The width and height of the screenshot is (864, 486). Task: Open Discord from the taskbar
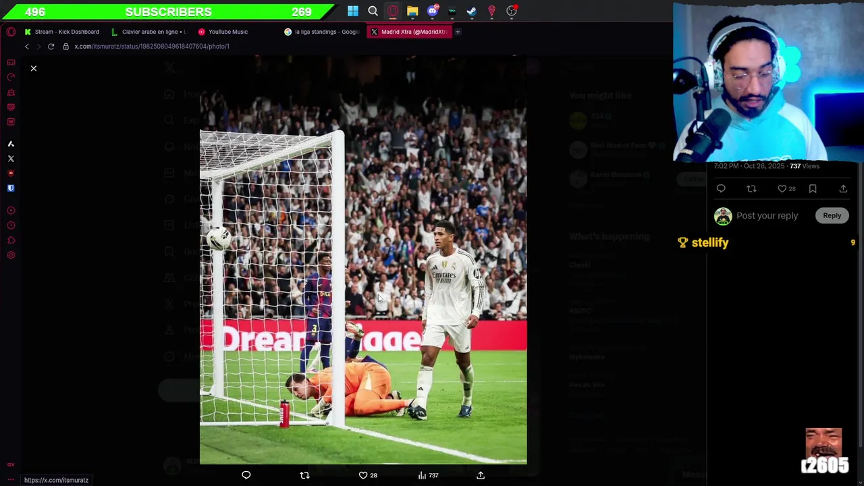[x=433, y=11]
